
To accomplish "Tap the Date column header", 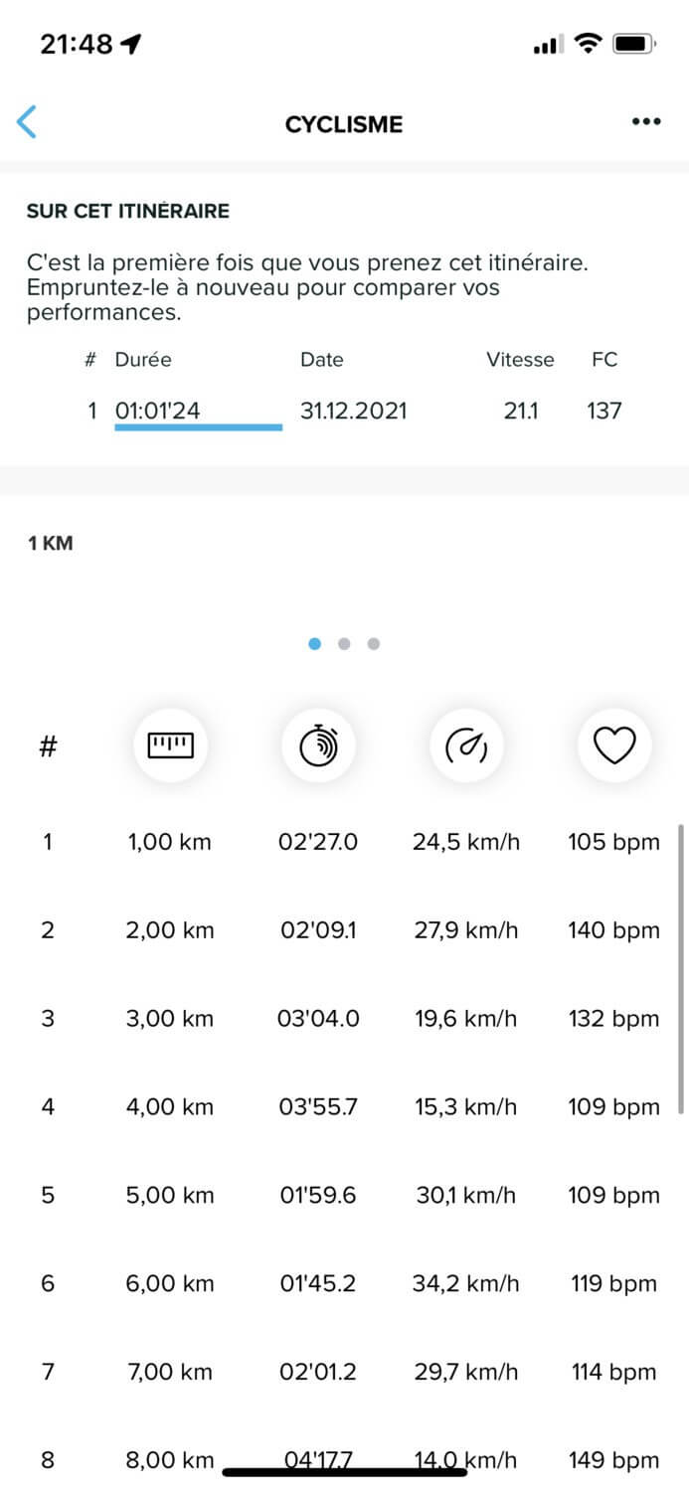I will point(321,360).
